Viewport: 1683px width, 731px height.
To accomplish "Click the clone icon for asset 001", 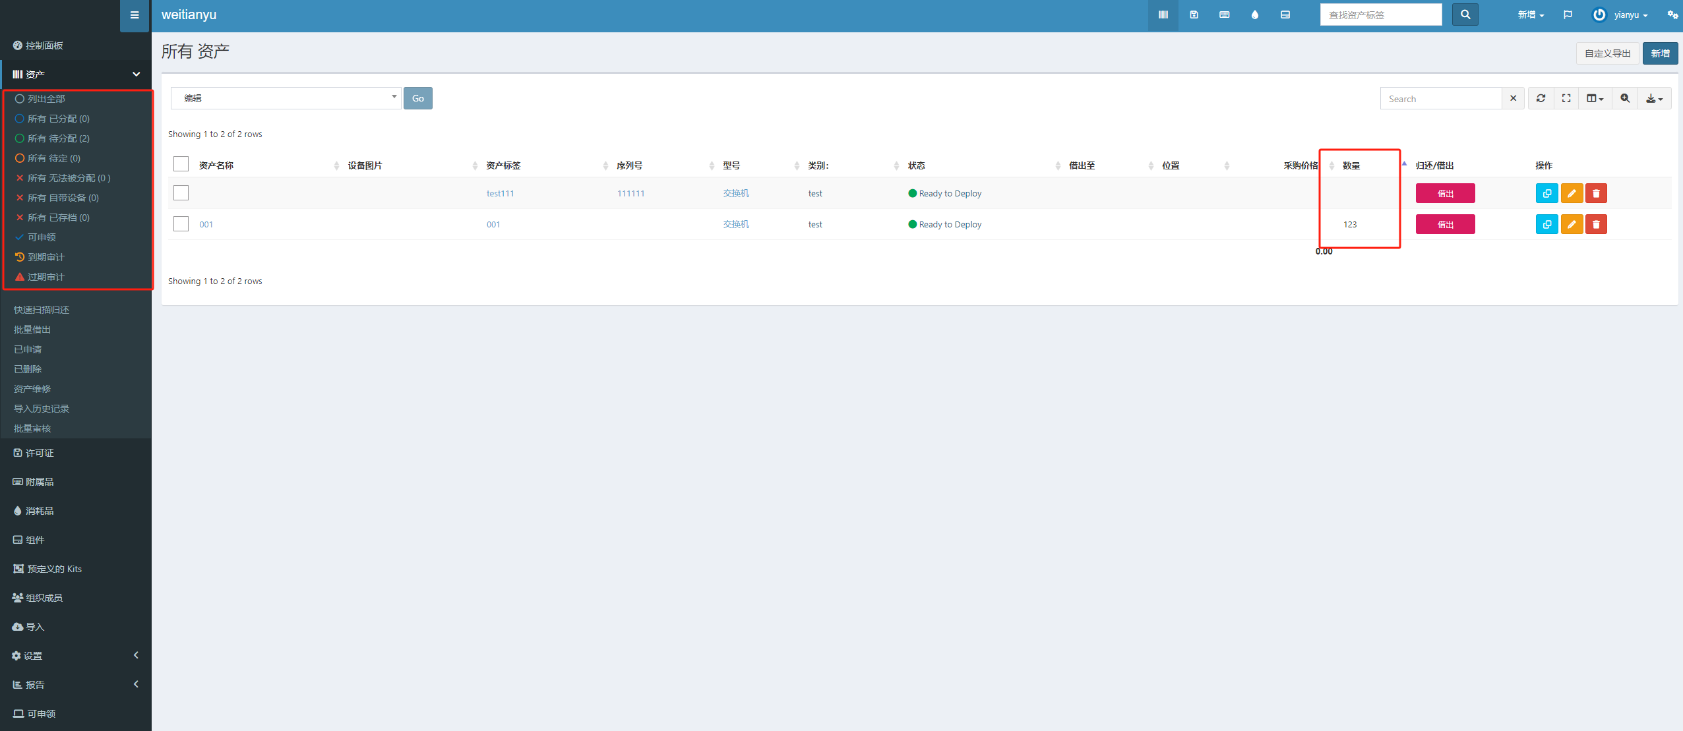I will coord(1546,224).
